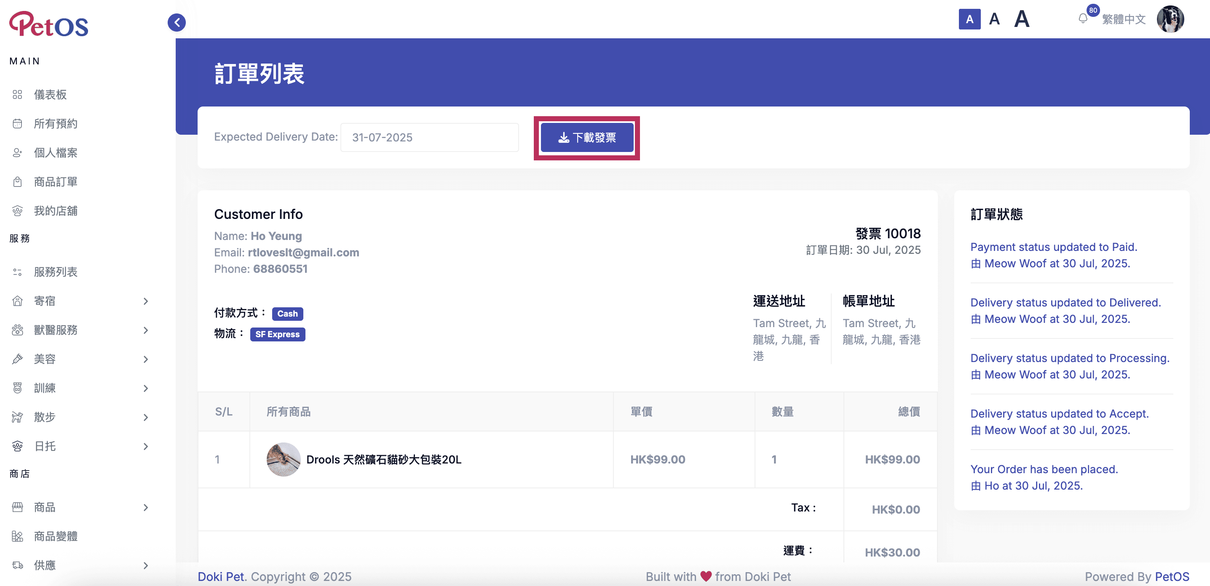Click the person icon beside 個人檔案
This screenshot has height=586, width=1210.
coord(17,153)
